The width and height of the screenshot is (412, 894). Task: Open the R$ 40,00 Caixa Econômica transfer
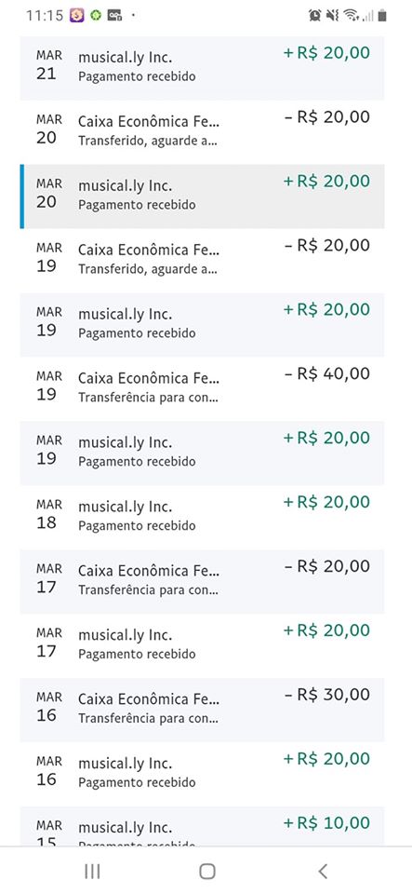pos(202,389)
